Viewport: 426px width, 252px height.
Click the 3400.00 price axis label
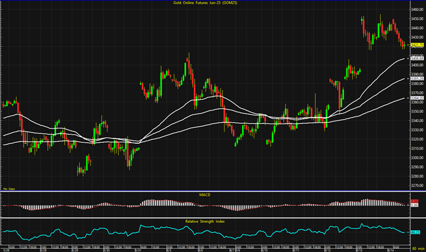(417, 65)
